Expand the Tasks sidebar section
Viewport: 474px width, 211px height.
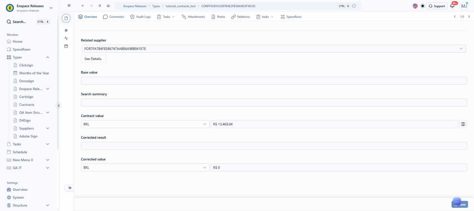pyautogui.click(x=47, y=144)
